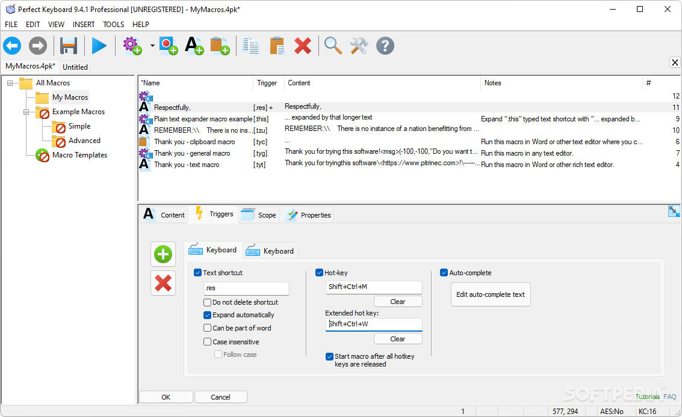The image size is (682, 417).
Task: Close the file tab with the X box
Action: 675,62
